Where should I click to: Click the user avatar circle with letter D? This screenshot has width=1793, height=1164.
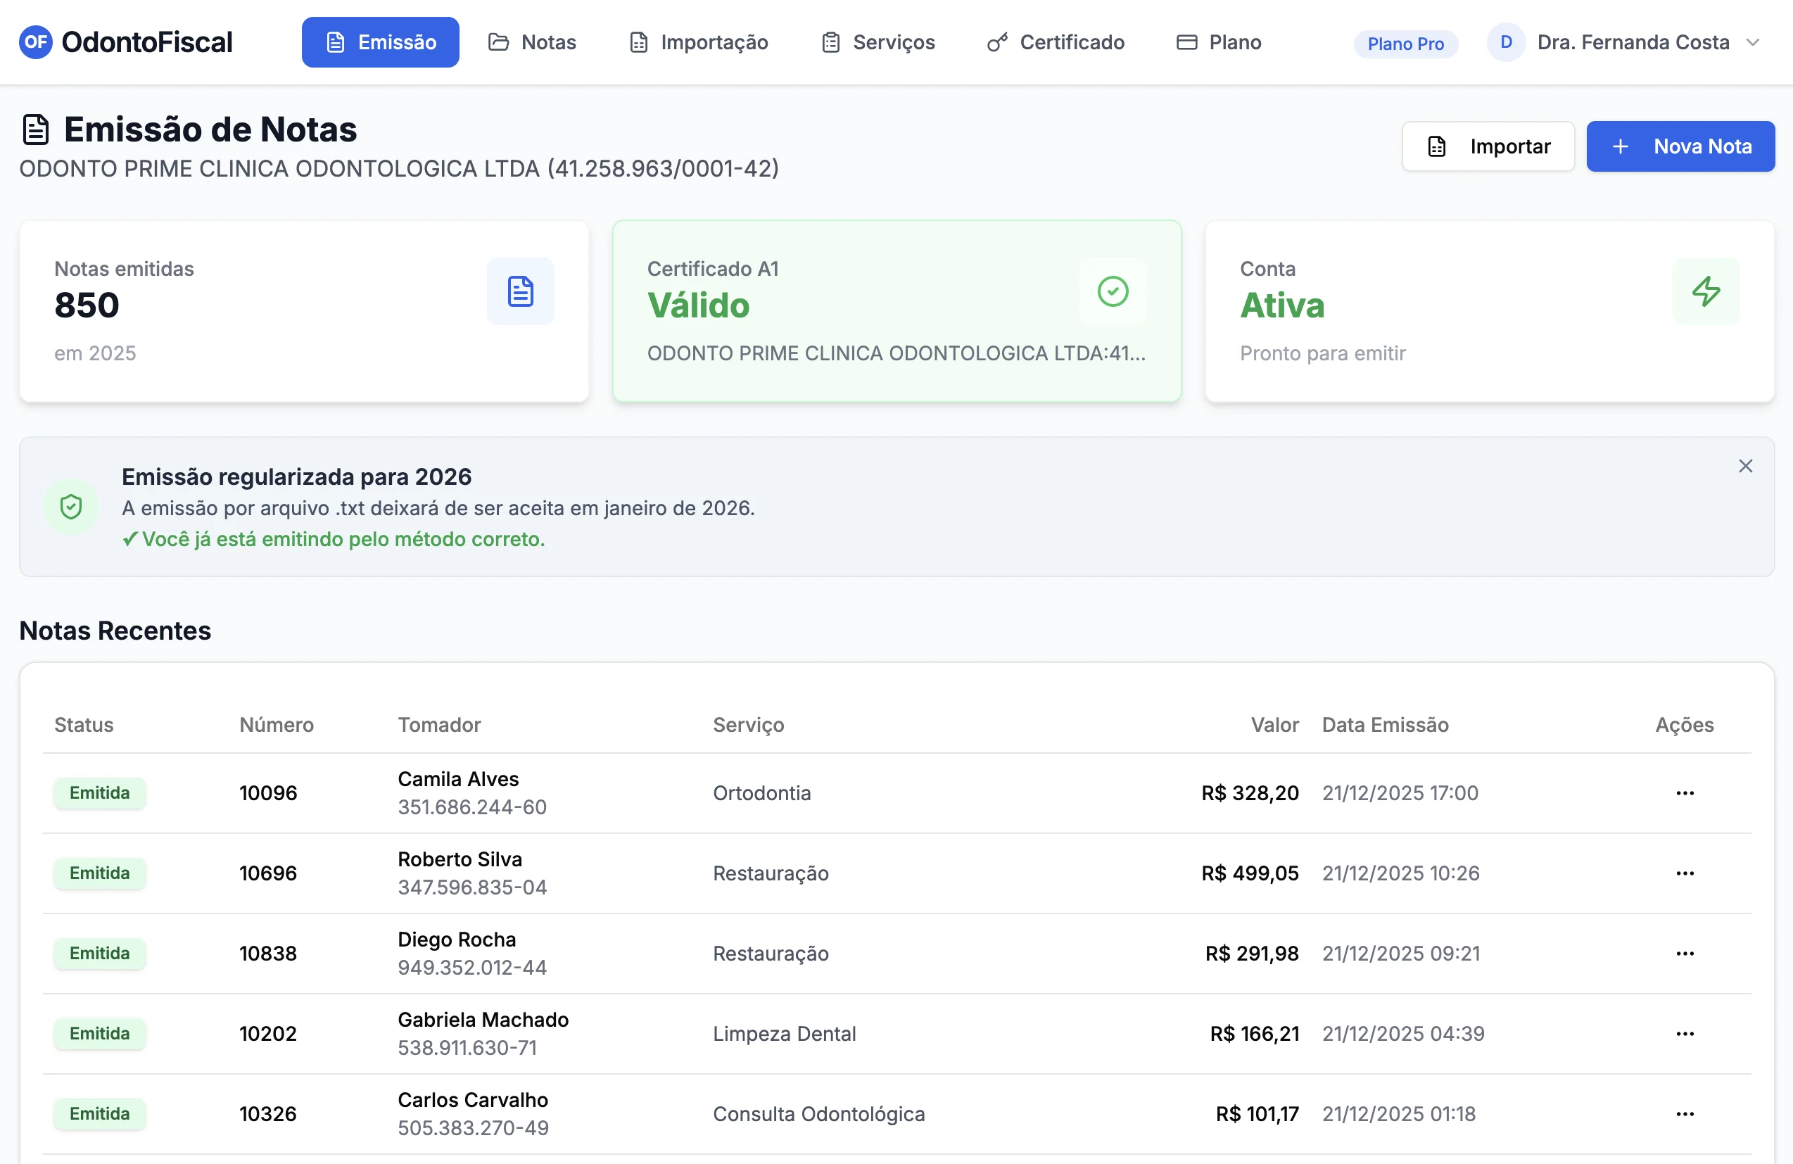click(1505, 42)
